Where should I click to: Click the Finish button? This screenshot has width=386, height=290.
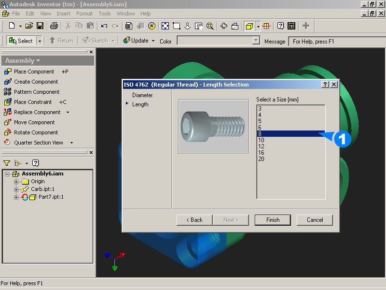pyautogui.click(x=273, y=220)
